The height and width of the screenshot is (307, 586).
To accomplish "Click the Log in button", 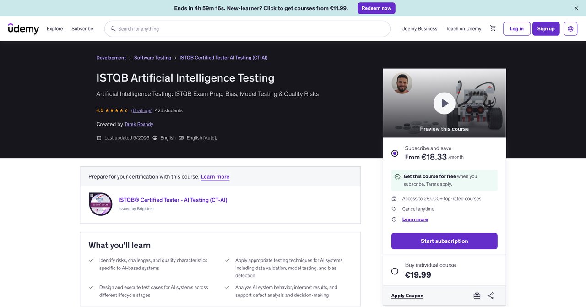I will 517,29.
